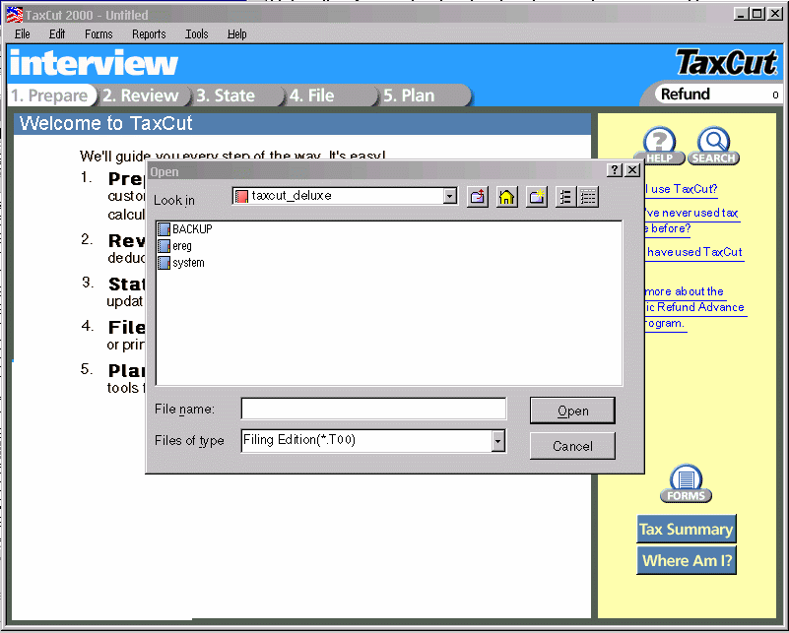Select the ereg folder name
The image size is (789, 633).
(182, 246)
